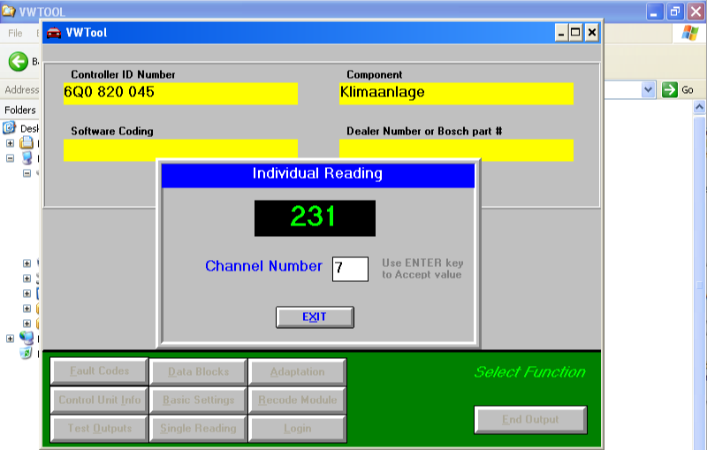The height and width of the screenshot is (450, 707).
Task: Click the VWTOOL folder icon in Explorer title
Action: [x=9, y=11]
